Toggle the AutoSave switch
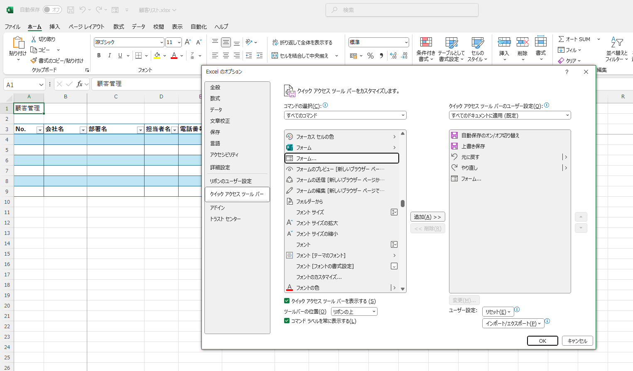 click(52, 10)
